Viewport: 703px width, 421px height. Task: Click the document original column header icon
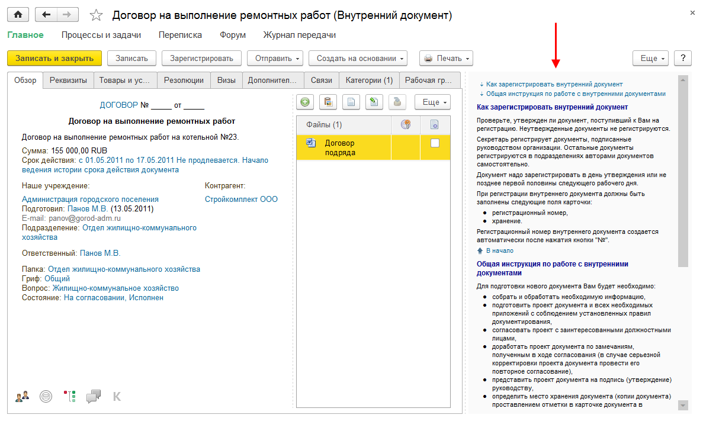coord(435,124)
